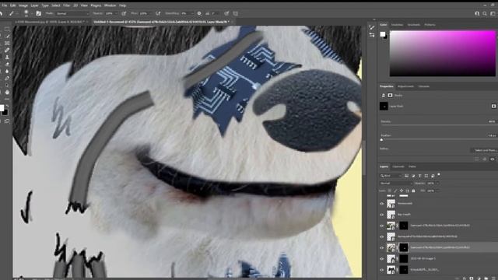The width and height of the screenshot is (498, 280).
Task: Open brush Opacity value dropdown
Action: point(110,13)
